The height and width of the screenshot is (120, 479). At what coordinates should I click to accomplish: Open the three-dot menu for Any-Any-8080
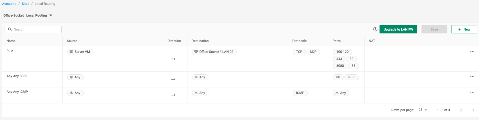(472, 77)
